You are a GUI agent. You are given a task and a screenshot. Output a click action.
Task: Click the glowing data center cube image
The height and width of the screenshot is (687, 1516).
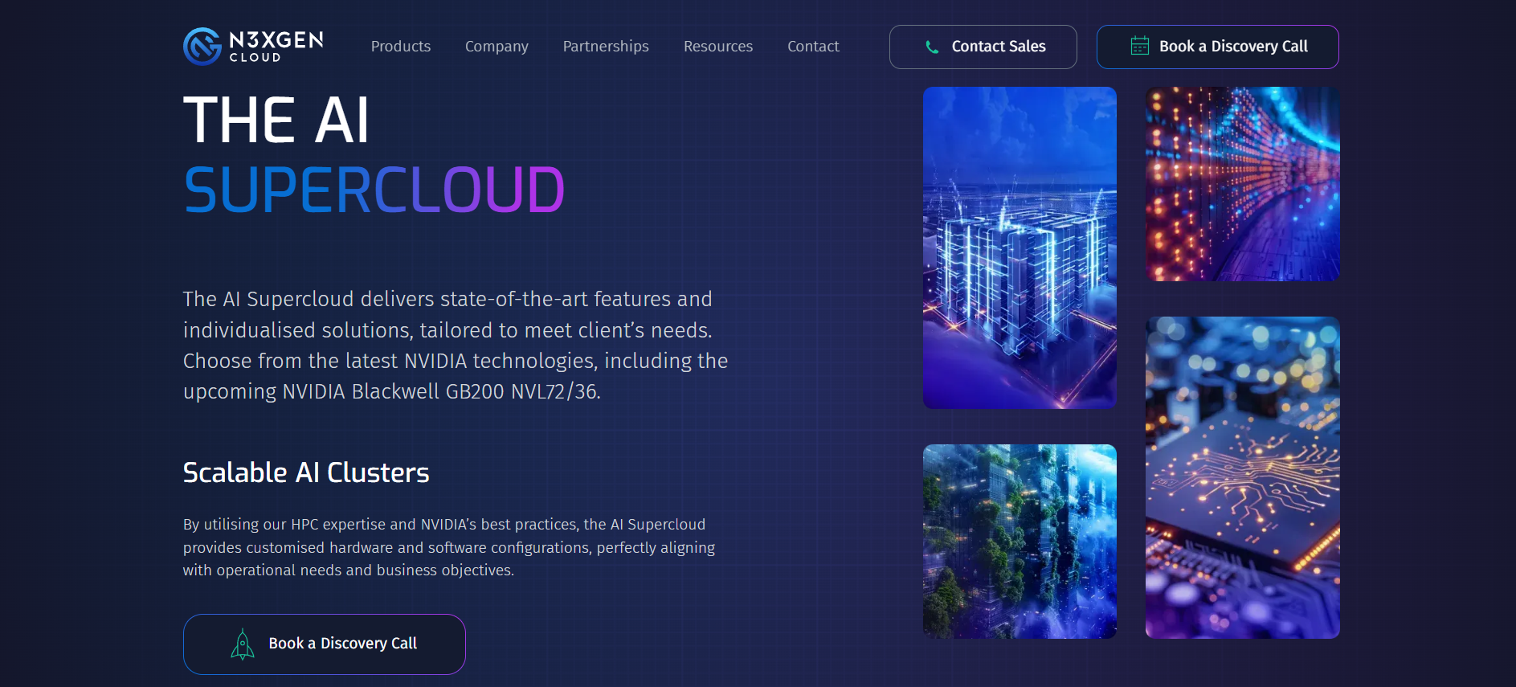click(x=1020, y=247)
